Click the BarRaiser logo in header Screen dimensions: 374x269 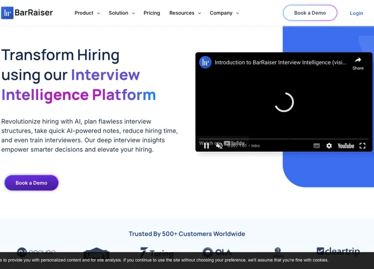coord(27,13)
